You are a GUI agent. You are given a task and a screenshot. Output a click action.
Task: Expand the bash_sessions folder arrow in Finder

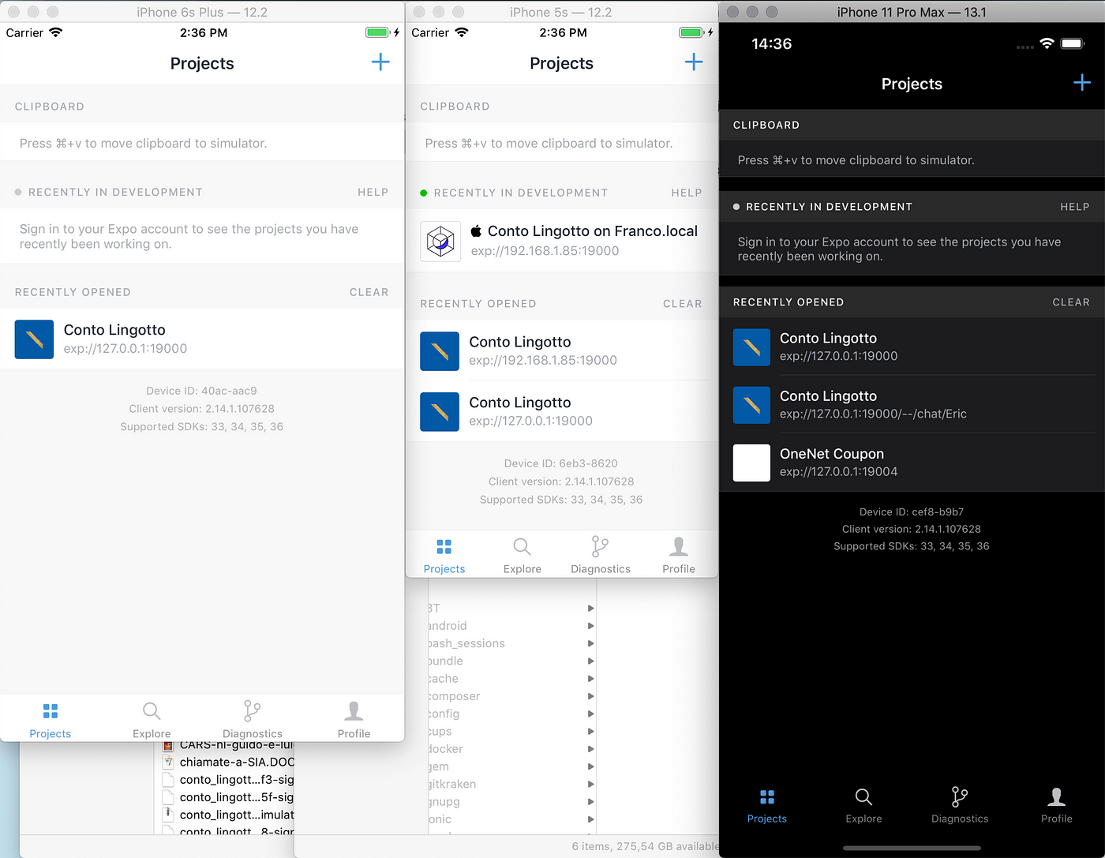(x=591, y=643)
